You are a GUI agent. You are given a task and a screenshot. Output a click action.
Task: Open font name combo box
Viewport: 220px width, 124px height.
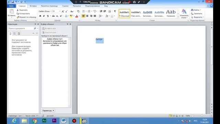45,11
